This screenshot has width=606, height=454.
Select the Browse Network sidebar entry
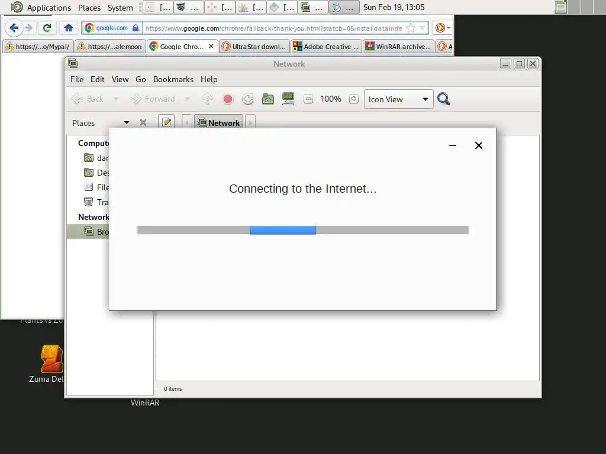[x=89, y=232]
